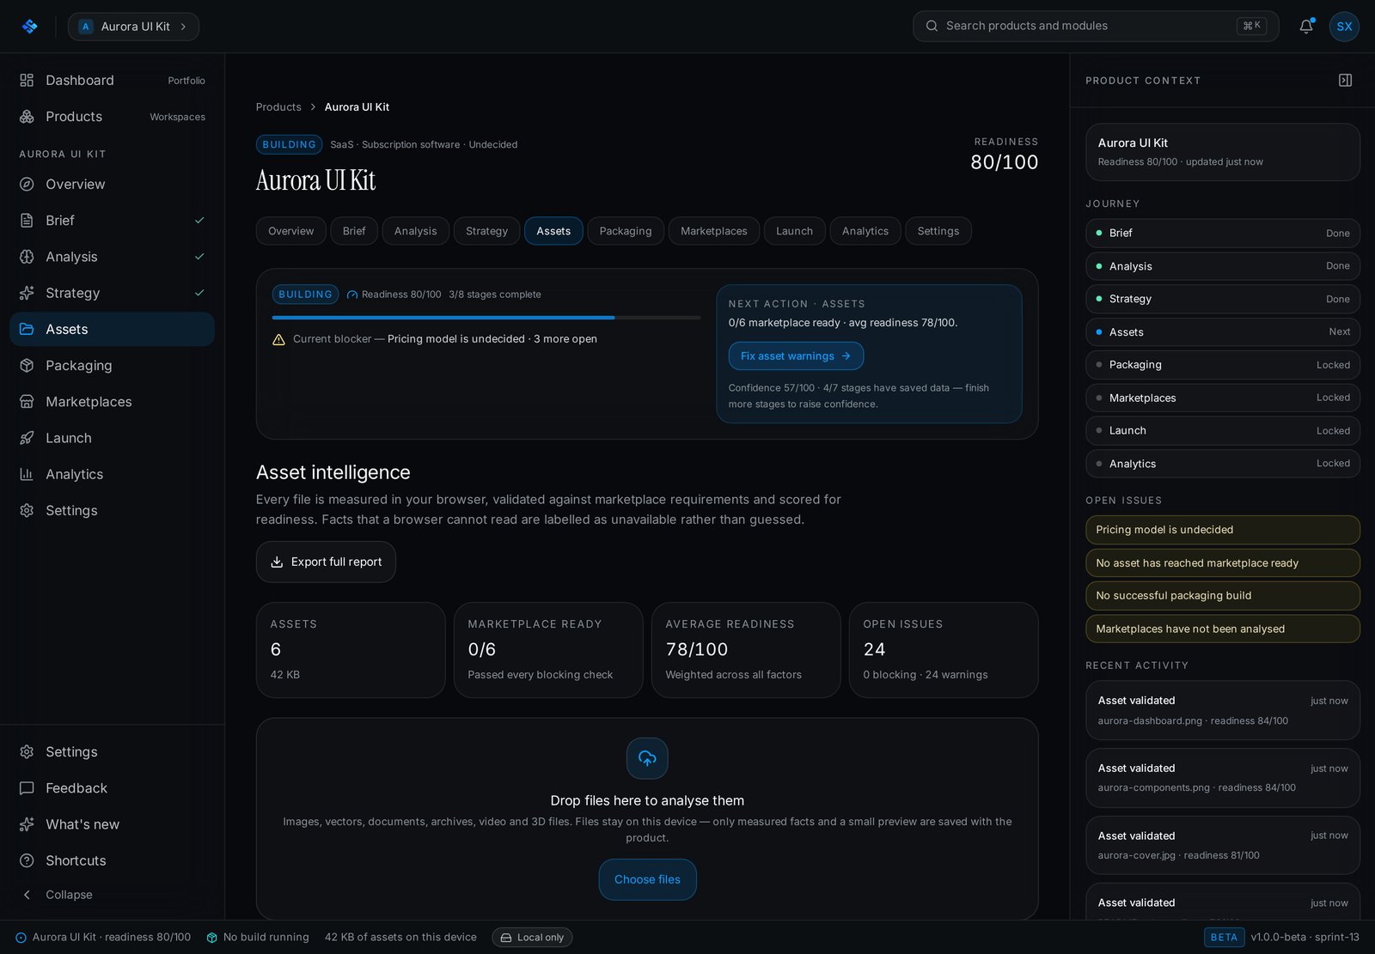Screen dimensions: 1375x954
Task: Click the Analytics chart icon in sidebar
Action: pos(27,474)
